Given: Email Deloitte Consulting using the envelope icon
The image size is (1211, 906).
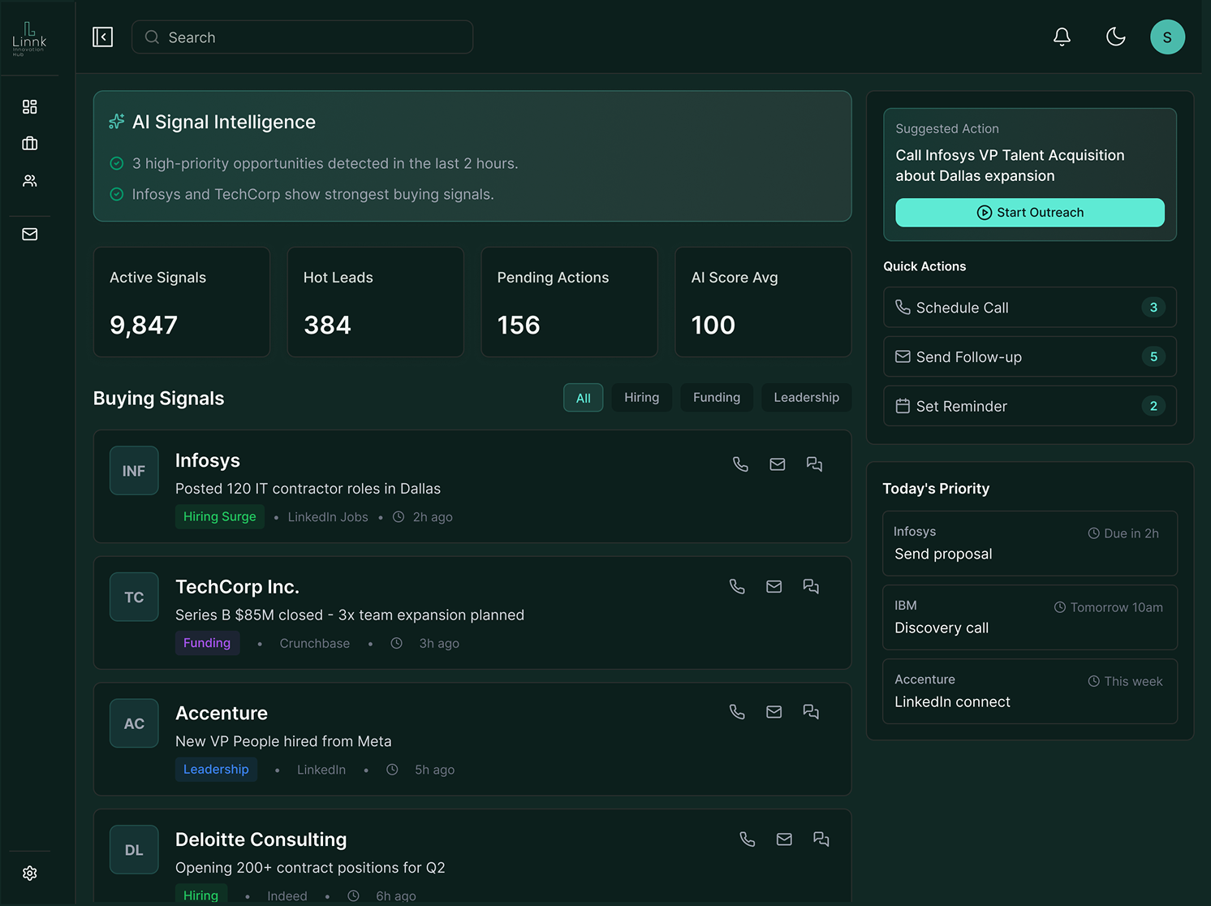Looking at the screenshot, I should pos(784,839).
